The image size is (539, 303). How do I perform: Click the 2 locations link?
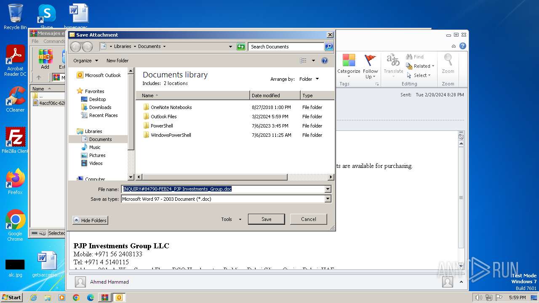pos(176,83)
